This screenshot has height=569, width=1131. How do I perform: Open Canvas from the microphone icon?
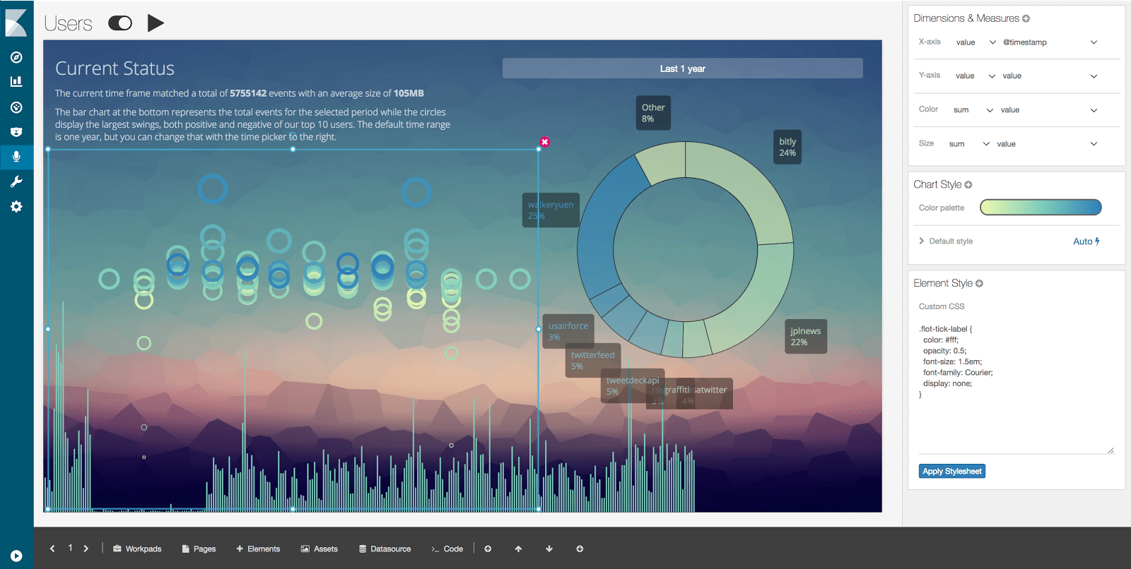click(16, 157)
